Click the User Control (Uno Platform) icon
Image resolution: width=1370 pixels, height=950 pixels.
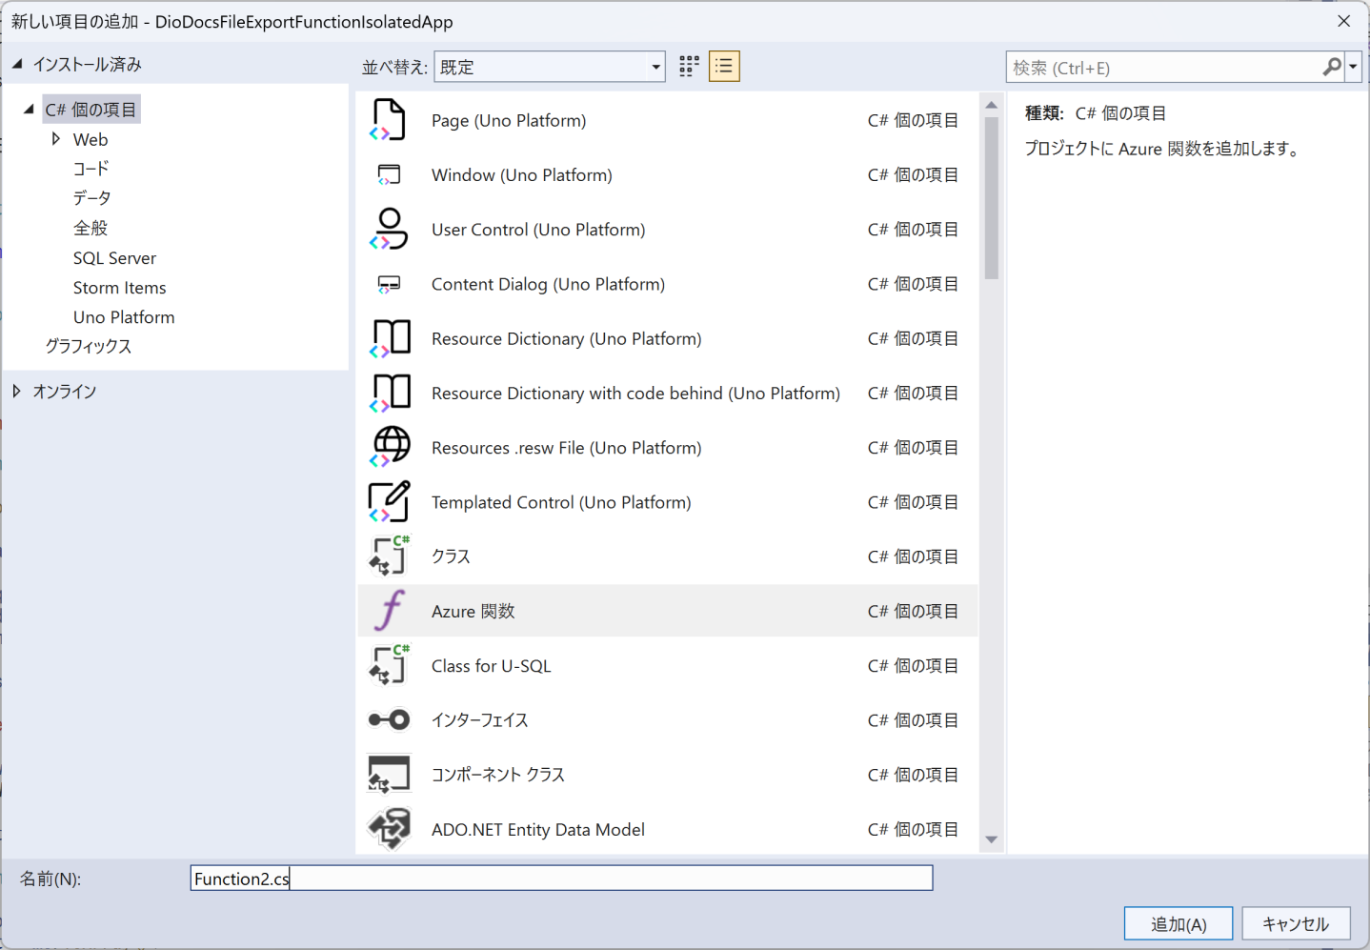coord(389,229)
